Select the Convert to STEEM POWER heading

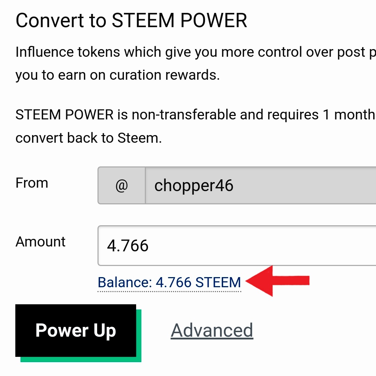click(x=131, y=21)
